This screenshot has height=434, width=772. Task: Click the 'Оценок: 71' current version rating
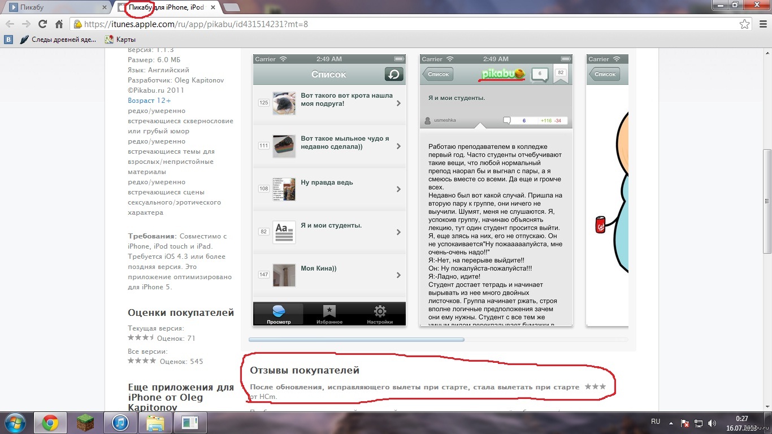click(177, 338)
